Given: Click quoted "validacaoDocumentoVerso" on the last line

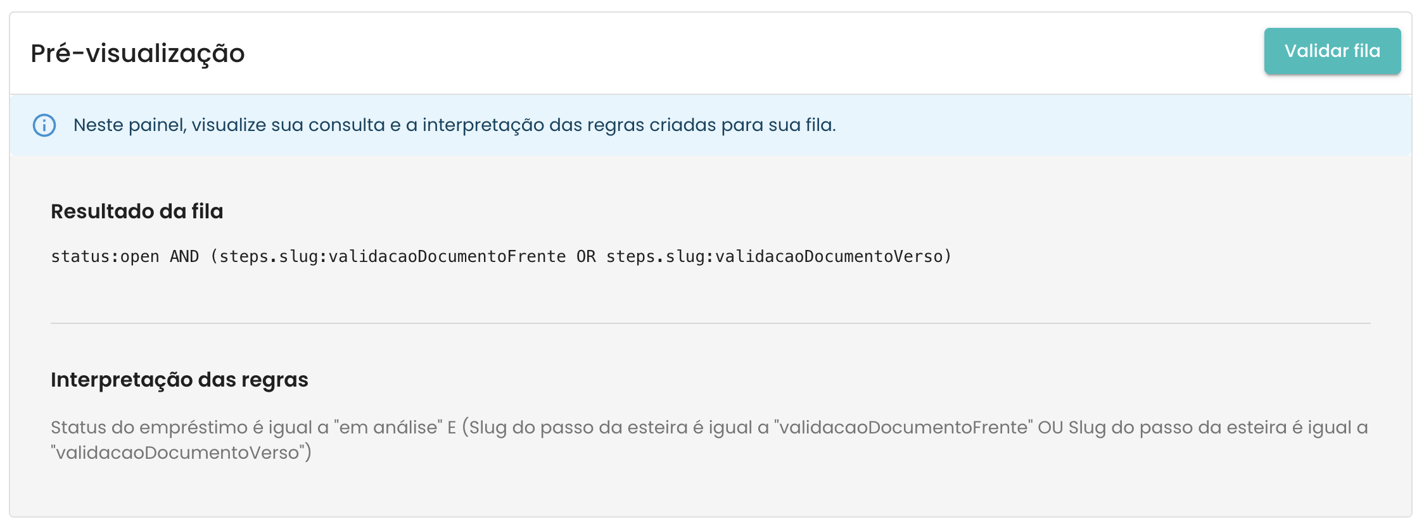Looking at the screenshot, I should point(177,453).
